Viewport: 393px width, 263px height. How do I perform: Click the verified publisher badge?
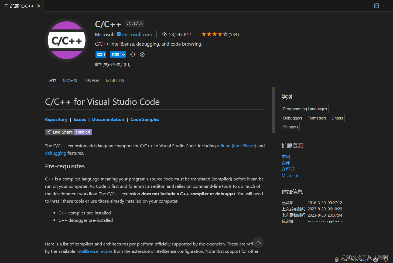coord(119,34)
